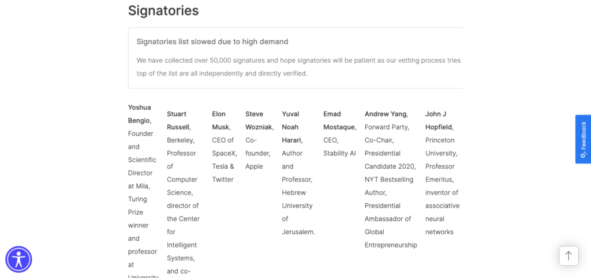This screenshot has height=278, width=591.
Task: Open the Feedback side tab
Action: (x=583, y=139)
